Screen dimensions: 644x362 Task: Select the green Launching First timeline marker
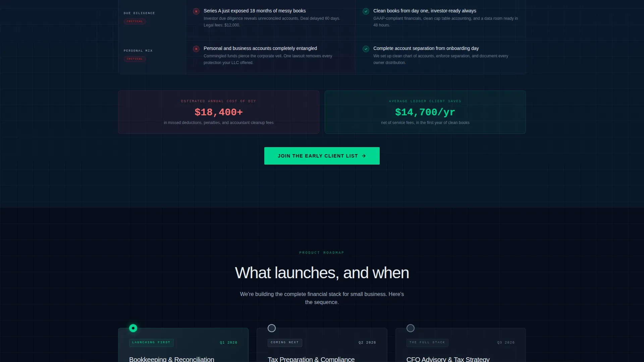[x=133, y=328]
